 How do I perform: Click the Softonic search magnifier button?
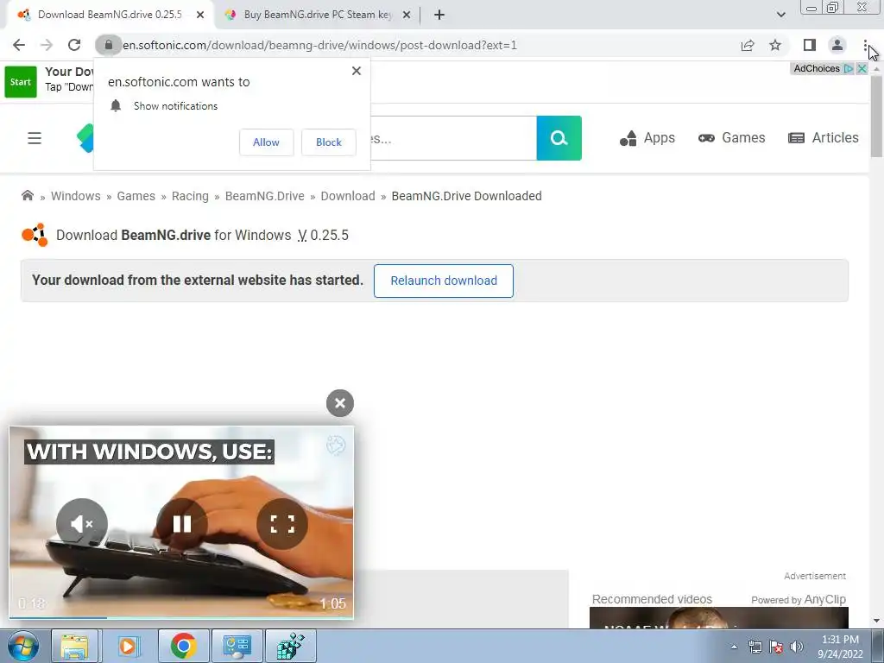(x=559, y=138)
